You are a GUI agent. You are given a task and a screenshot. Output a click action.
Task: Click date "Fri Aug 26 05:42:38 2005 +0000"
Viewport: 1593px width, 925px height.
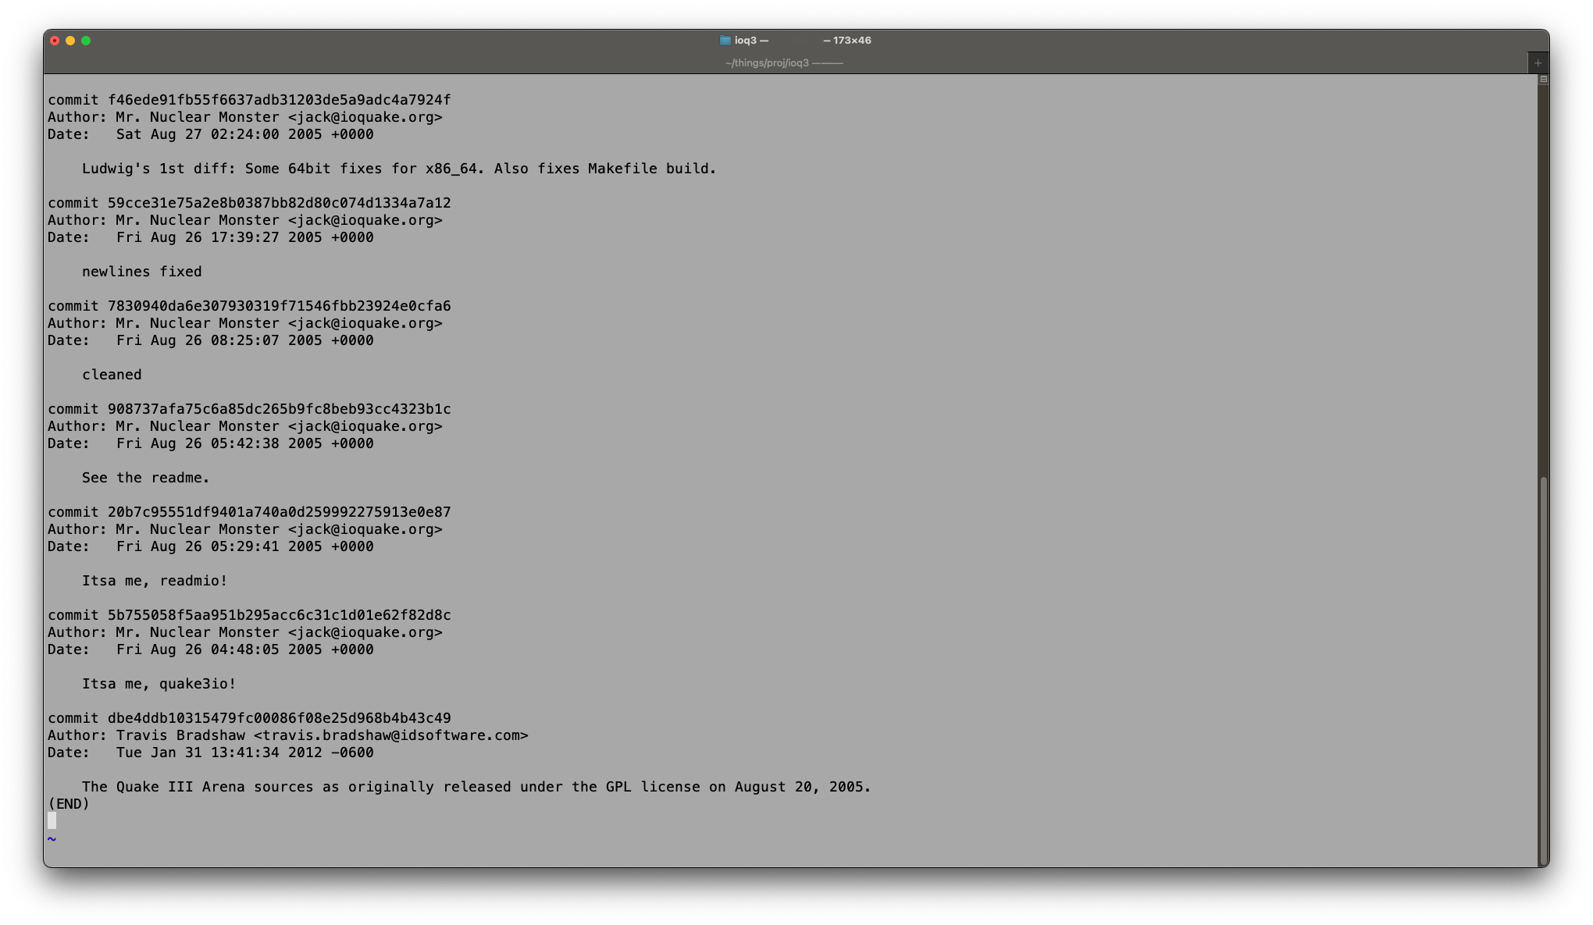click(244, 443)
